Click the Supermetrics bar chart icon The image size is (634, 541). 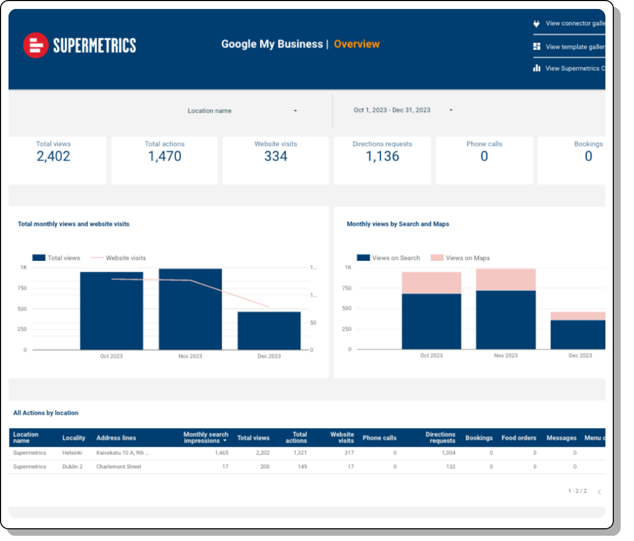[x=536, y=68]
